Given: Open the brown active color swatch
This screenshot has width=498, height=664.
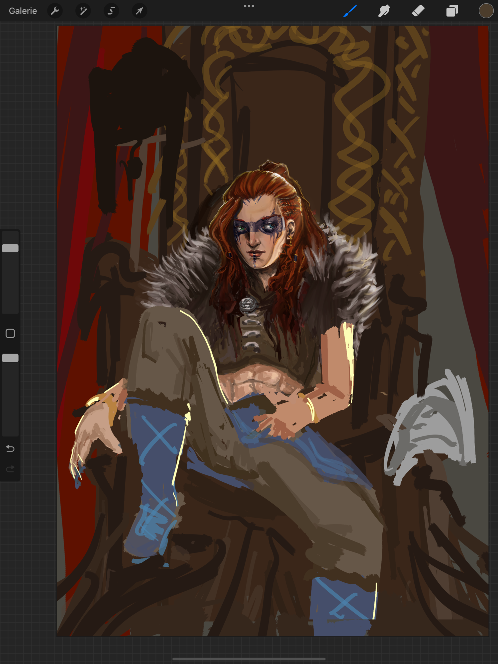Looking at the screenshot, I should [486, 11].
